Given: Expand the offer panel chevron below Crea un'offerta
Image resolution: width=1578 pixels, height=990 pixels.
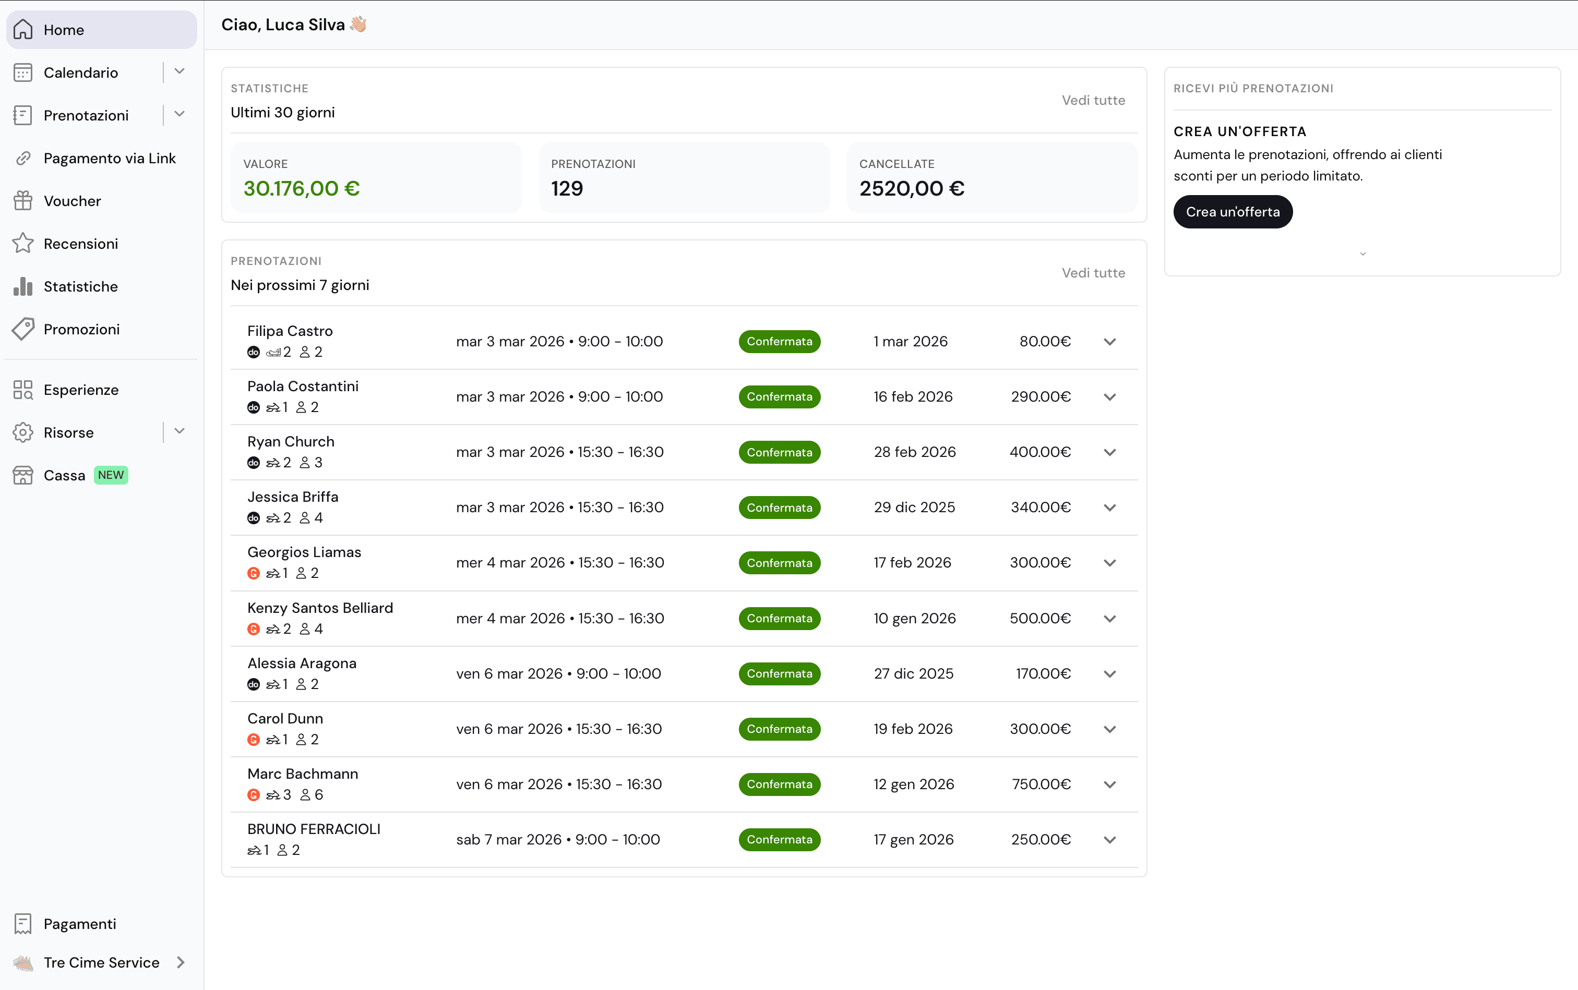Looking at the screenshot, I should coord(1362,253).
